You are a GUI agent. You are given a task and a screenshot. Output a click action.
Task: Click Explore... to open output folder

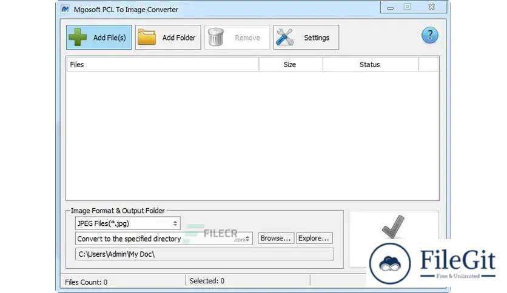click(314, 238)
